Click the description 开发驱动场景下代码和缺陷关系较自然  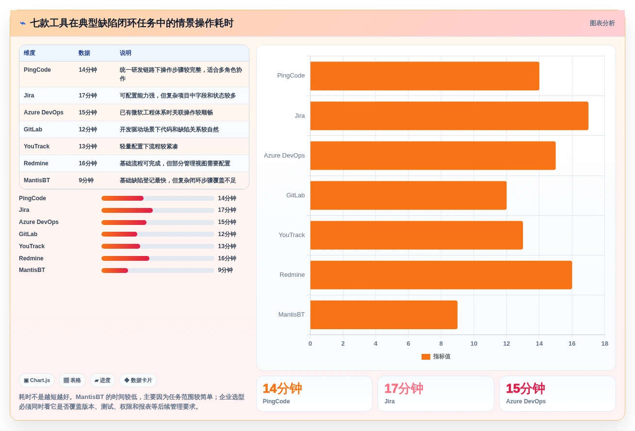pos(169,129)
